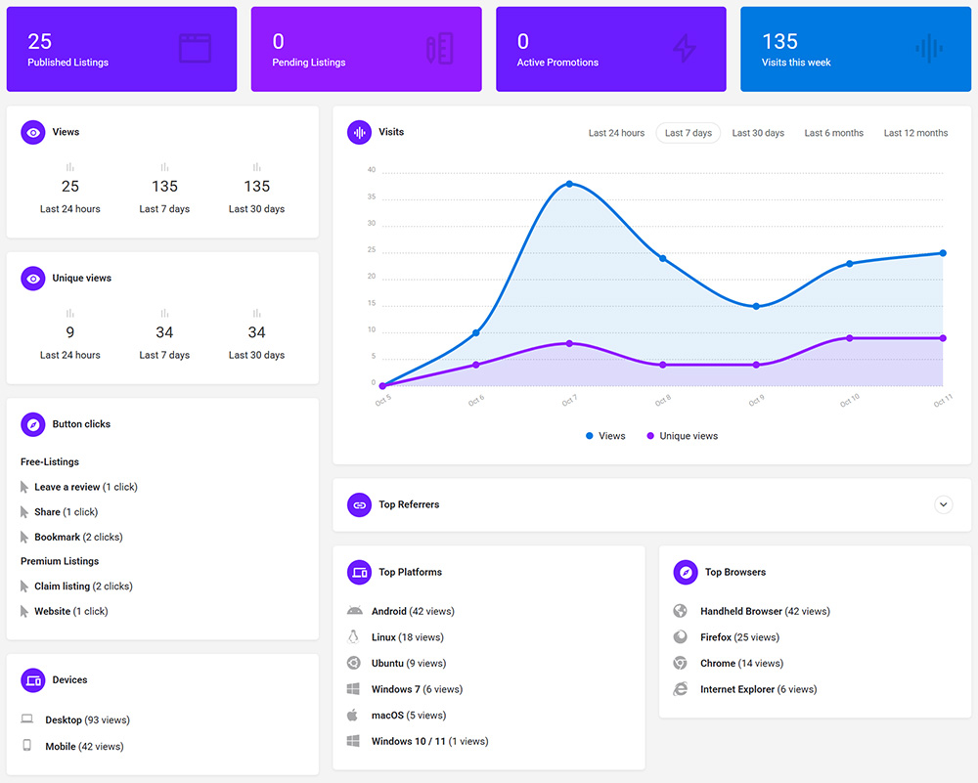
Task: Click the Top Browsers compass icon
Action: 687,573
